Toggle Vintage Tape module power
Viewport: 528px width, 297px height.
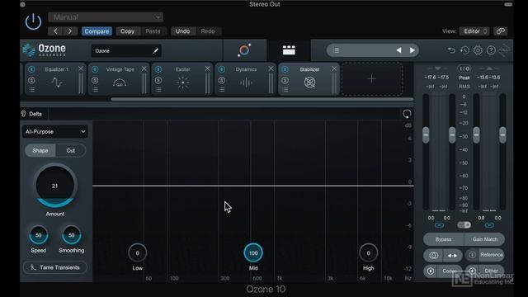click(95, 69)
